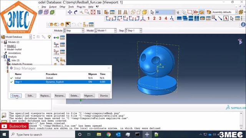Image resolution: width=246 pixels, height=138 pixels.
Task: Click the Create Step toolbox icon
Action: point(56,38)
